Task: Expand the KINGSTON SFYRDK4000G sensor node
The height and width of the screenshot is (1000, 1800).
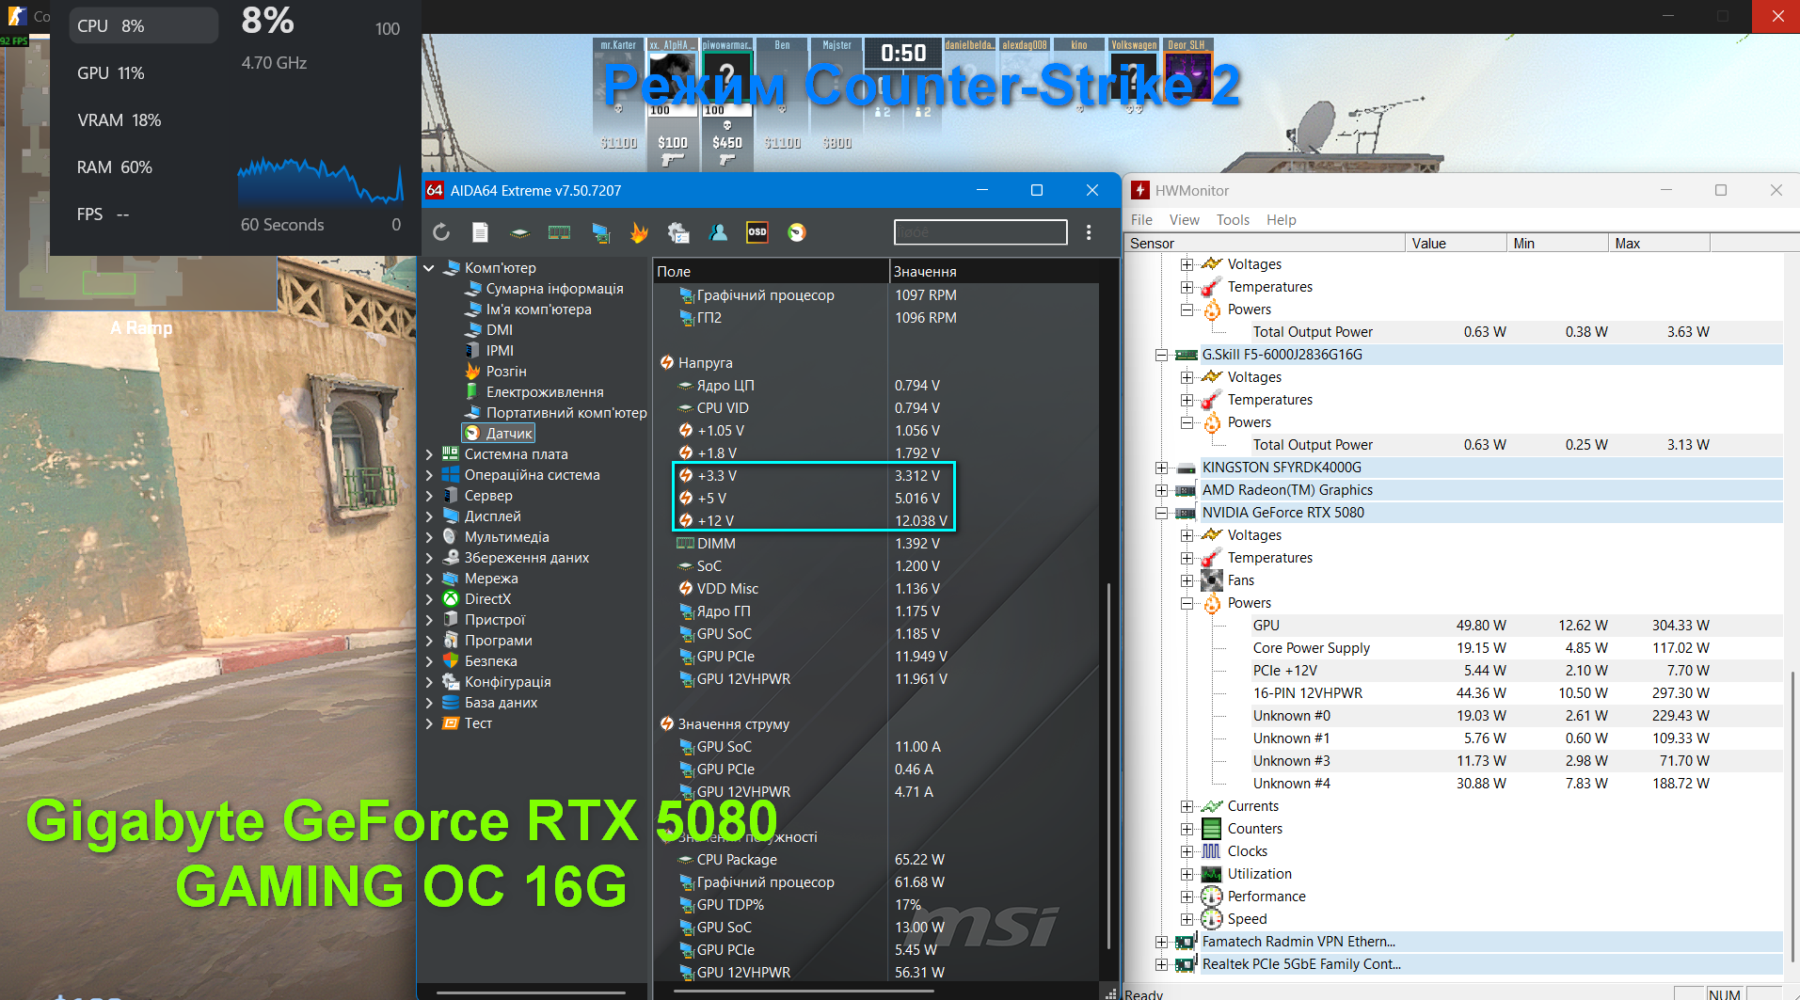Action: pyautogui.click(x=1162, y=468)
